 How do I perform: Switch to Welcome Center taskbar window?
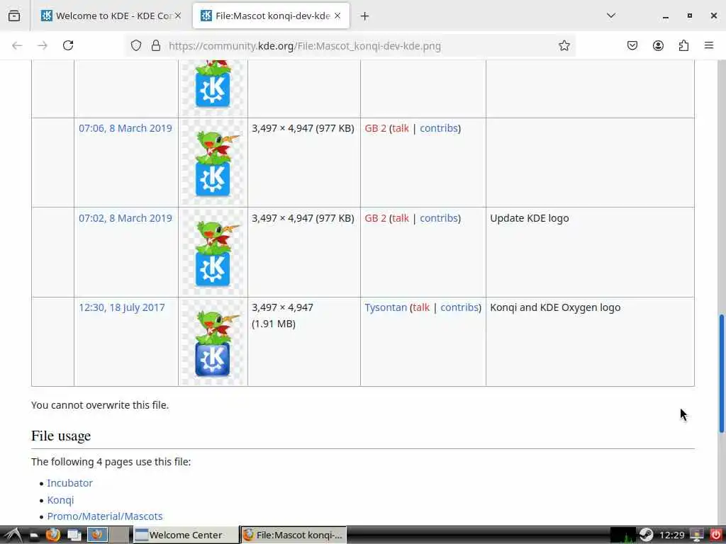tap(186, 535)
